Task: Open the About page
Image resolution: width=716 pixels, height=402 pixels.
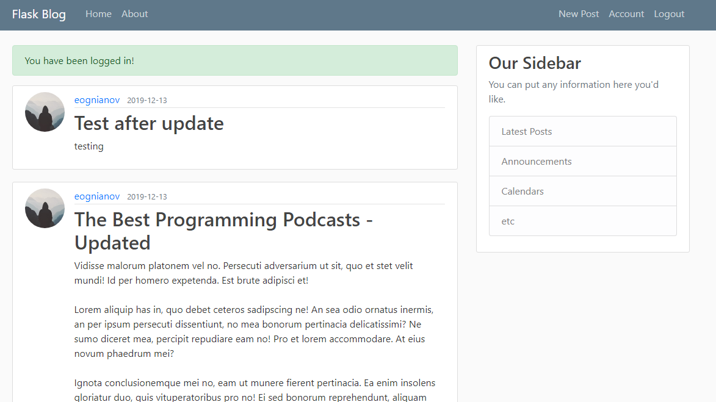Action: point(134,14)
